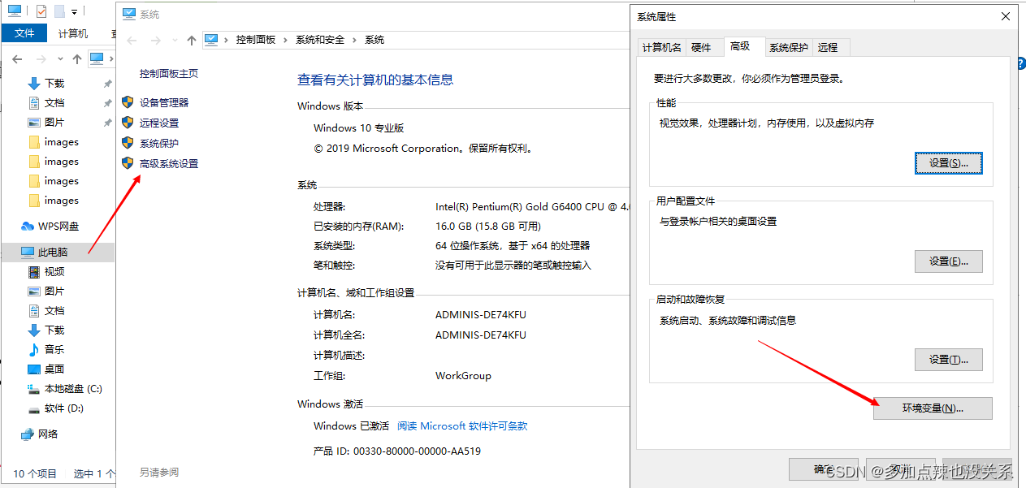Click the 音乐 music folder icon
This screenshot has height=488, width=1026.
(34, 350)
